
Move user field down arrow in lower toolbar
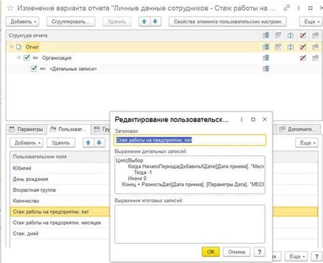coord(99,142)
